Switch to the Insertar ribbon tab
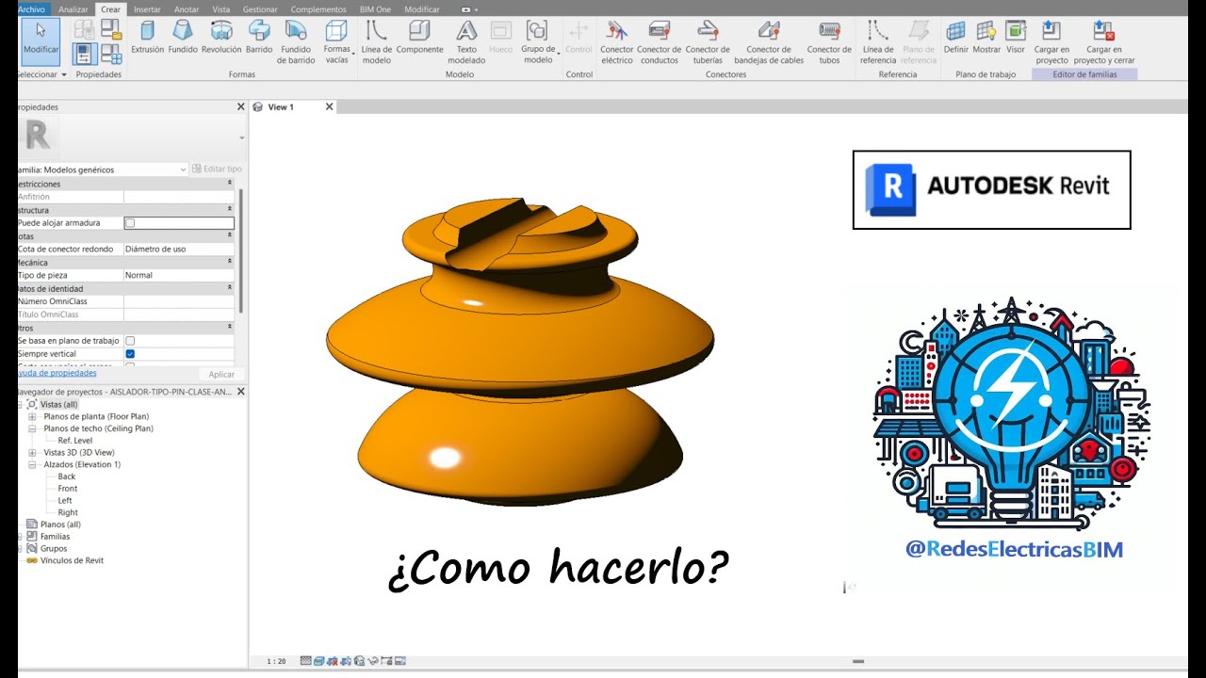 point(147,9)
